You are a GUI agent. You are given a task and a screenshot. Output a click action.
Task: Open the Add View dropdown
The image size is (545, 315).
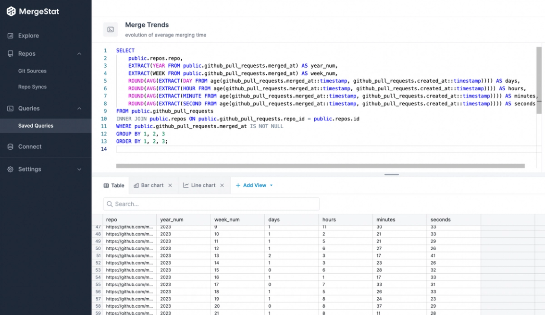pos(254,185)
